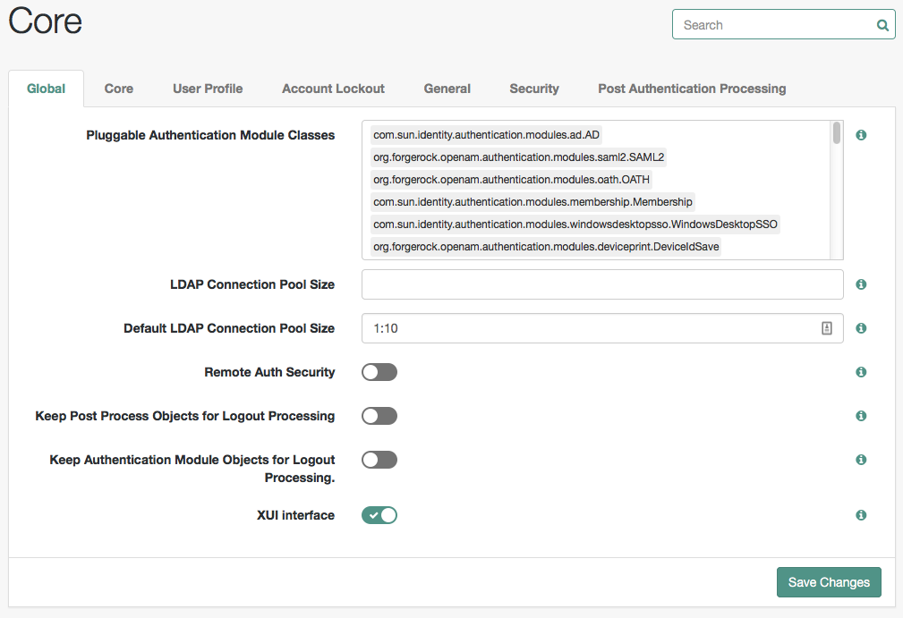Open info for Default LDAP Connection Pool Size
The image size is (903, 618).
click(861, 328)
